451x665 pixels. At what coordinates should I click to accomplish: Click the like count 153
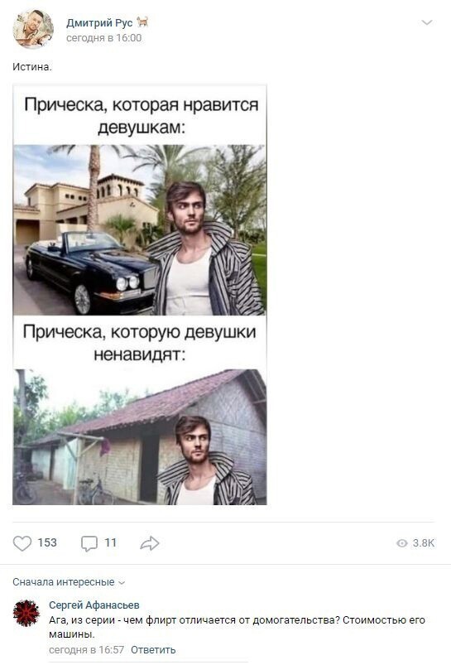pyautogui.click(x=47, y=543)
